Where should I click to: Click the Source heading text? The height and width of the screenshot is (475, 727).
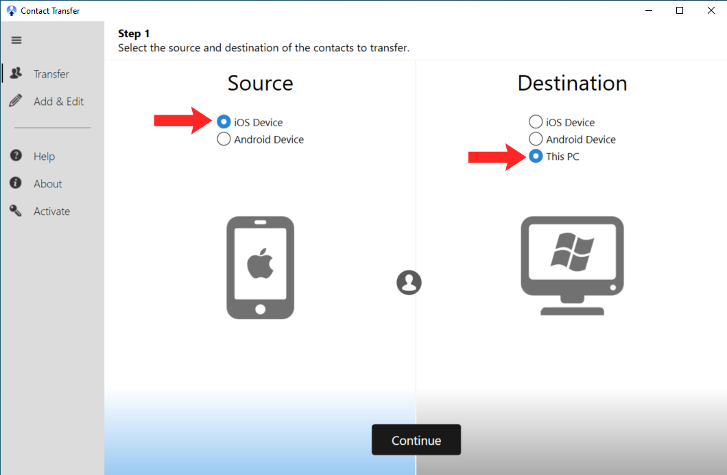coord(260,84)
